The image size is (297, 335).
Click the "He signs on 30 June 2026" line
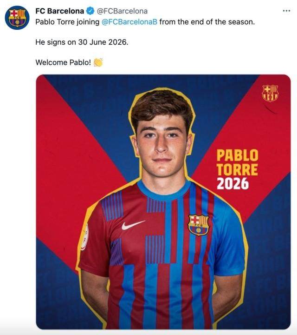[81, 42]
